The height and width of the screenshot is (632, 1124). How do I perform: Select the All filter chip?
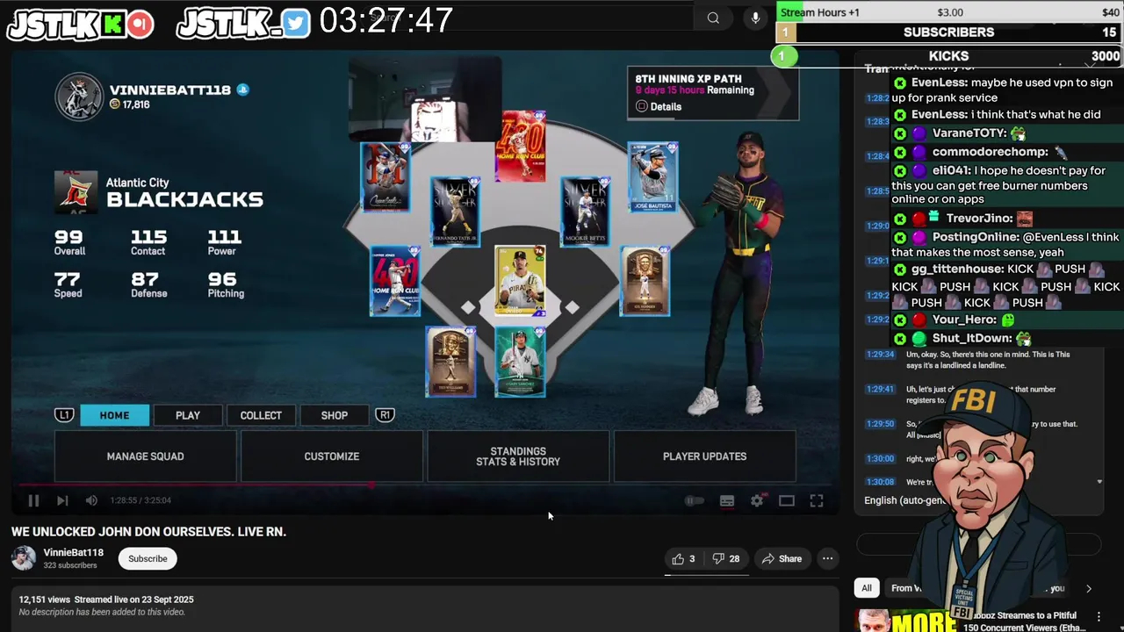coord(867,588)
